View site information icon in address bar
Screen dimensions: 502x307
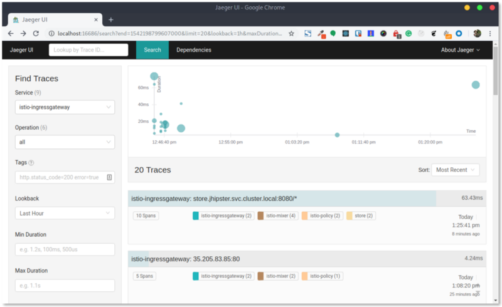click(51, 33)
